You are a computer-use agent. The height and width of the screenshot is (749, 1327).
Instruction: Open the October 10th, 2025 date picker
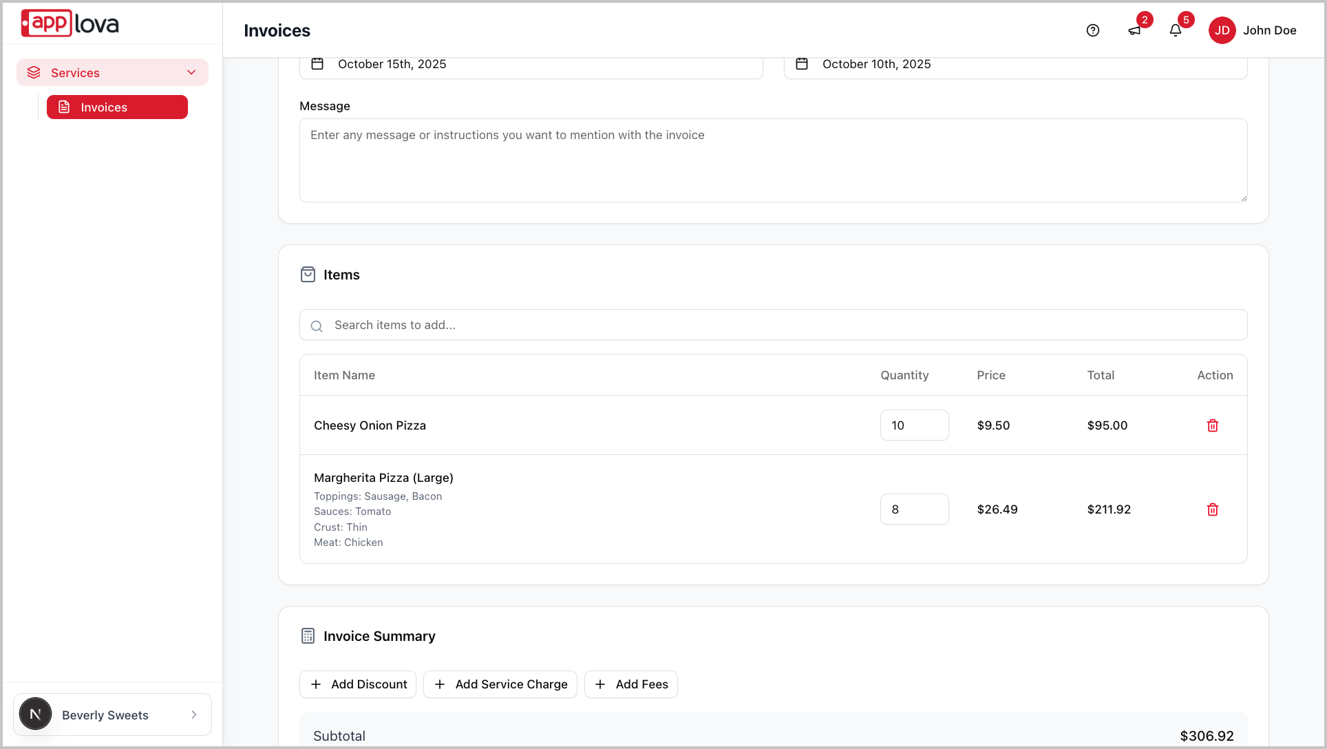pos(1015,65)
